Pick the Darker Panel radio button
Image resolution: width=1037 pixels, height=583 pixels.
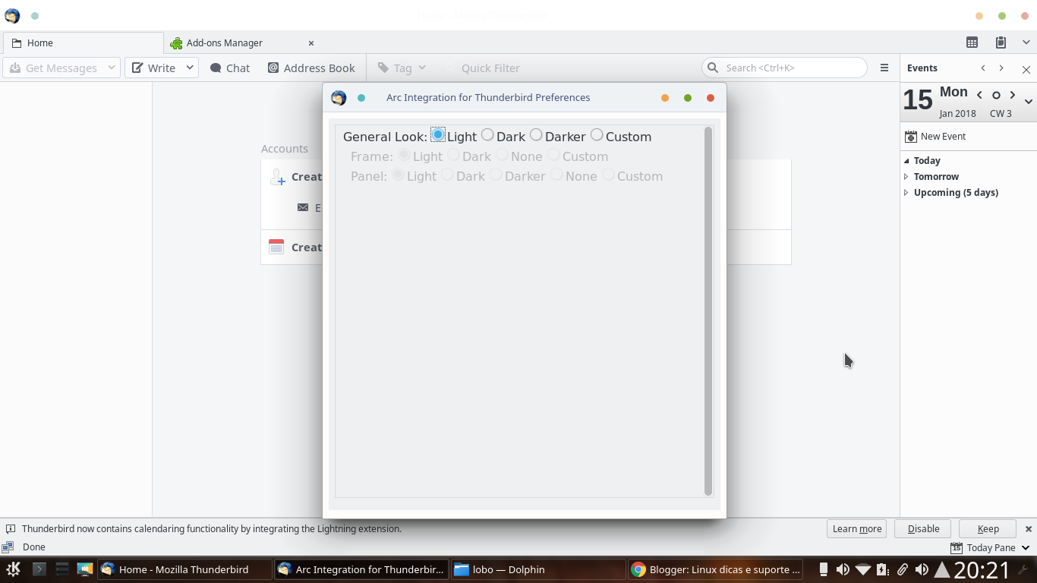[496, 175]
